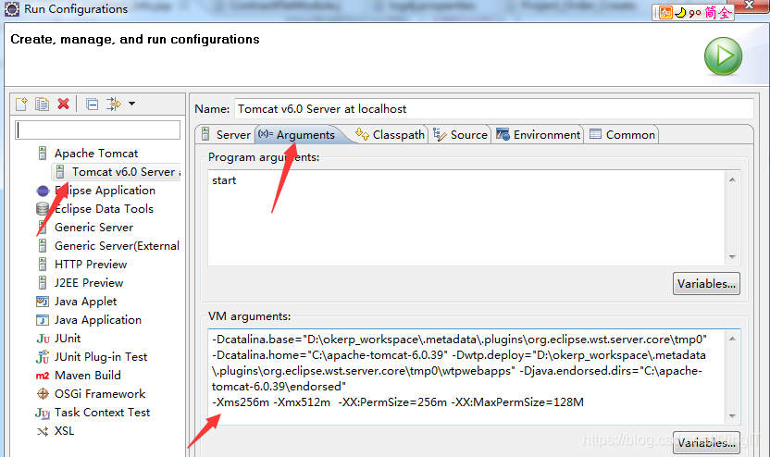Click the J2EE Preview server icon
The height and width of the screenshot is (457, 770).
tap(43, 283)
